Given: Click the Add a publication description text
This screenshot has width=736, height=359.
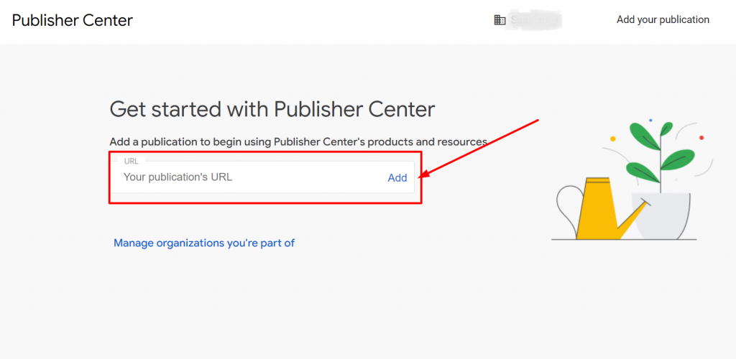Looking at the screenshot, I should click(x=298, y=141).
